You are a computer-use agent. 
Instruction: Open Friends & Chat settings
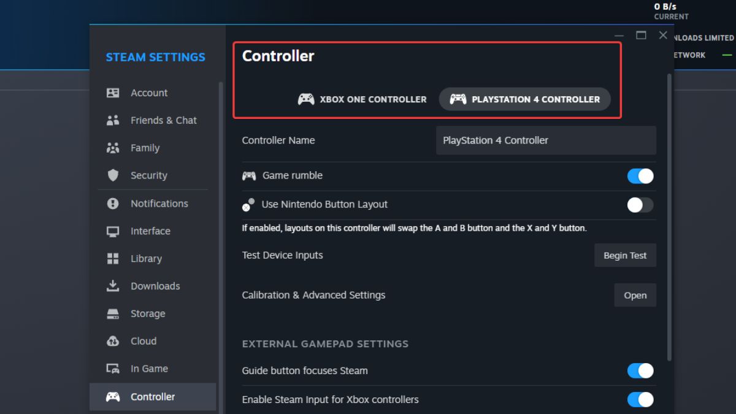point(113,120)
